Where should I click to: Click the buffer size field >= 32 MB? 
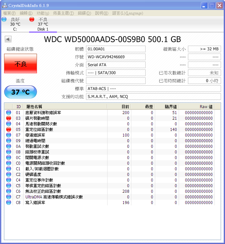(204, 49)
